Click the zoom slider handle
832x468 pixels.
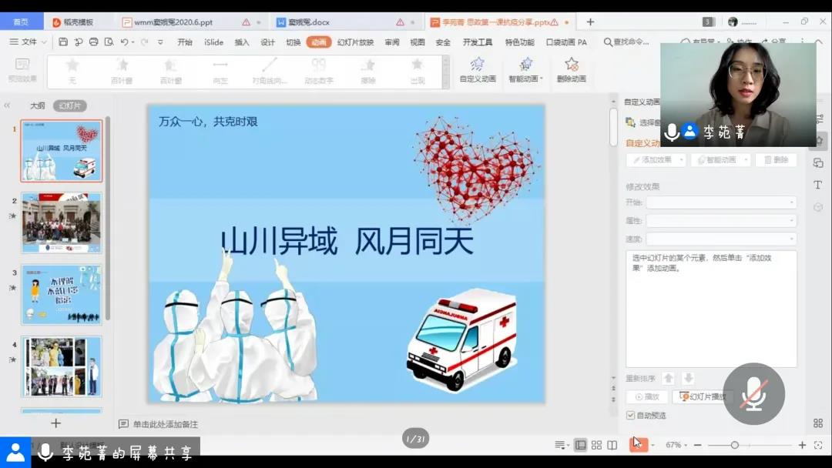click(x=735, y=445)
